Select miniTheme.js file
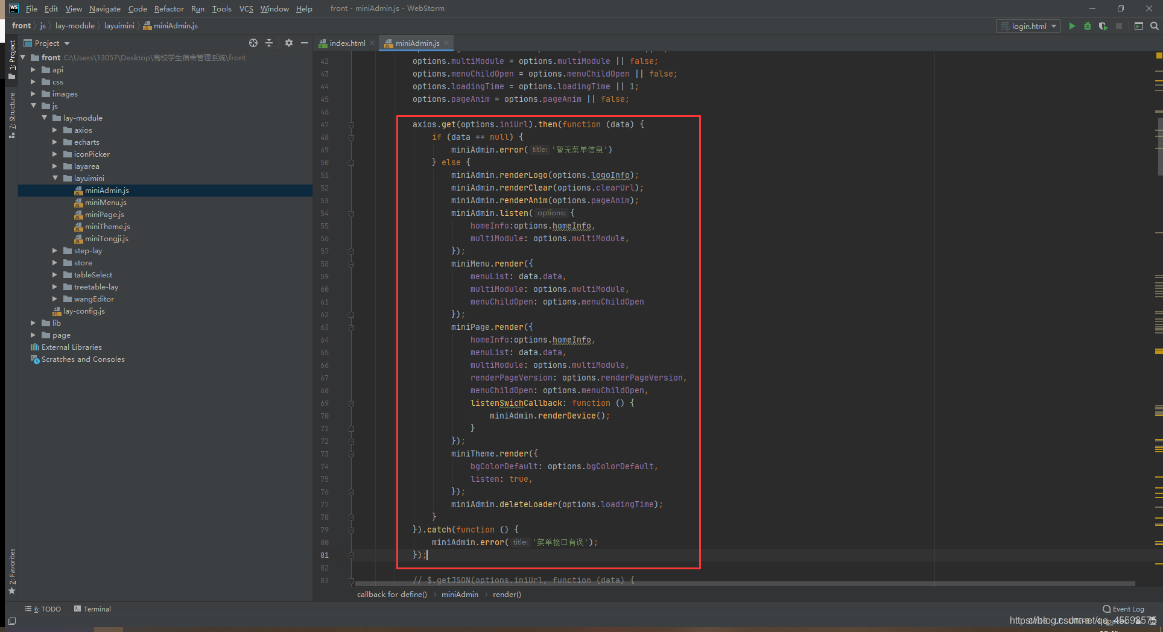This screenshot has height=632, width=1163. [x=107, y=226]
